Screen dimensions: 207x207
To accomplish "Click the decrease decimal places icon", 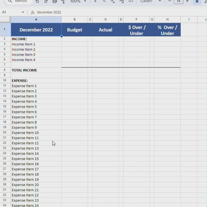I will click(x=113, y=2).
